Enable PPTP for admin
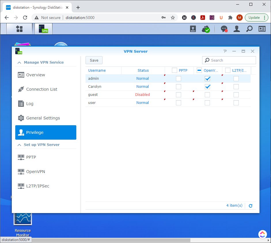This screenshot has height=243, width=271. 179,79
